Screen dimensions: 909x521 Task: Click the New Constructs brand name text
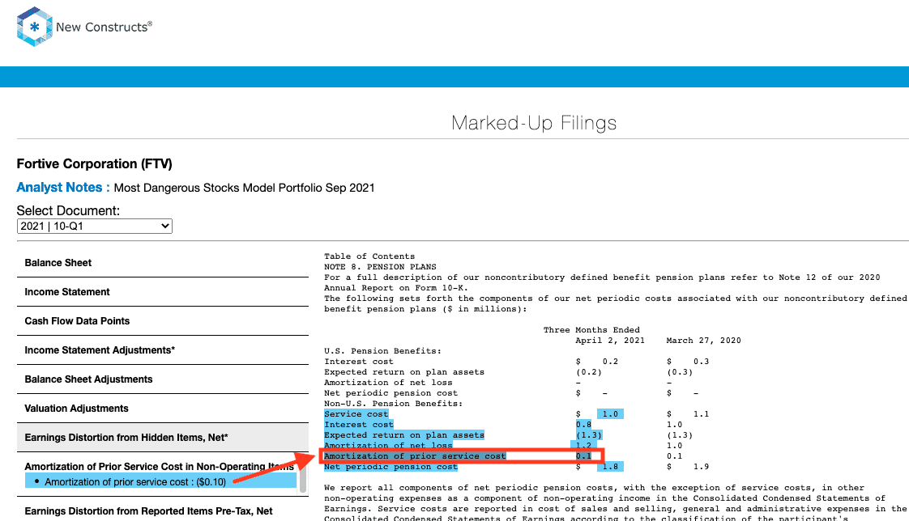pyautogui.click(x=104, y=28)
